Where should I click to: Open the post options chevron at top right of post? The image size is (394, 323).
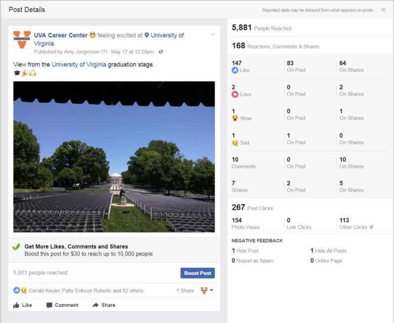tap(213, 34)
